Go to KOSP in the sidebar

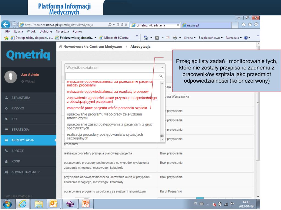[28, 161]
